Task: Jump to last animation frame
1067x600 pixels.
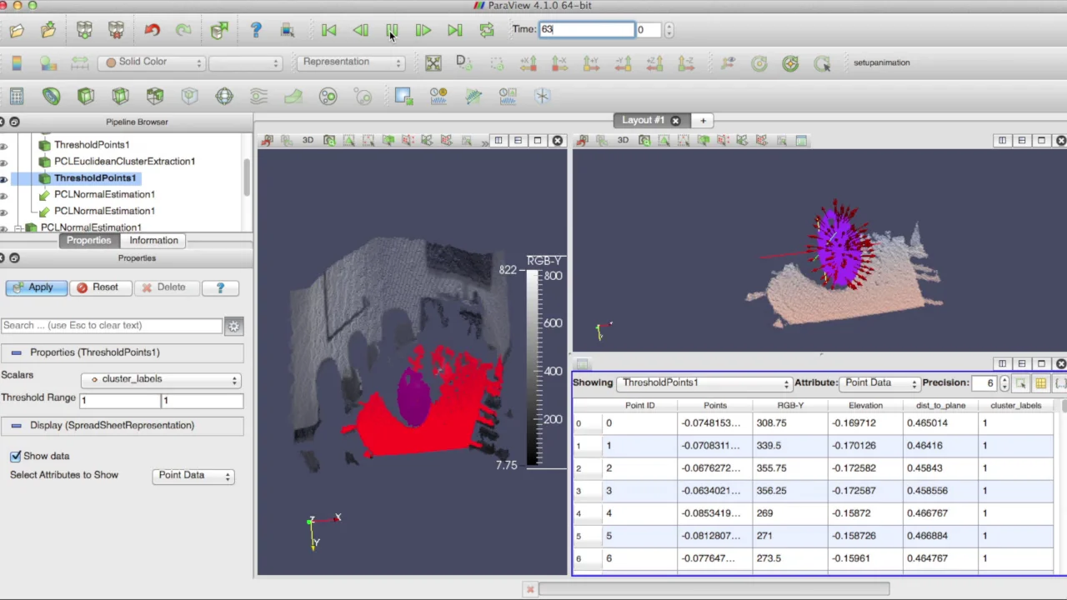Action: click(454, 31)
